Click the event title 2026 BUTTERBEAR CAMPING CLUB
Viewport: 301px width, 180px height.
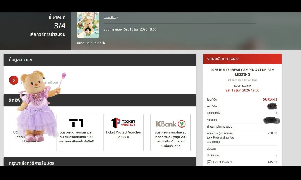(x=242, y=72)
